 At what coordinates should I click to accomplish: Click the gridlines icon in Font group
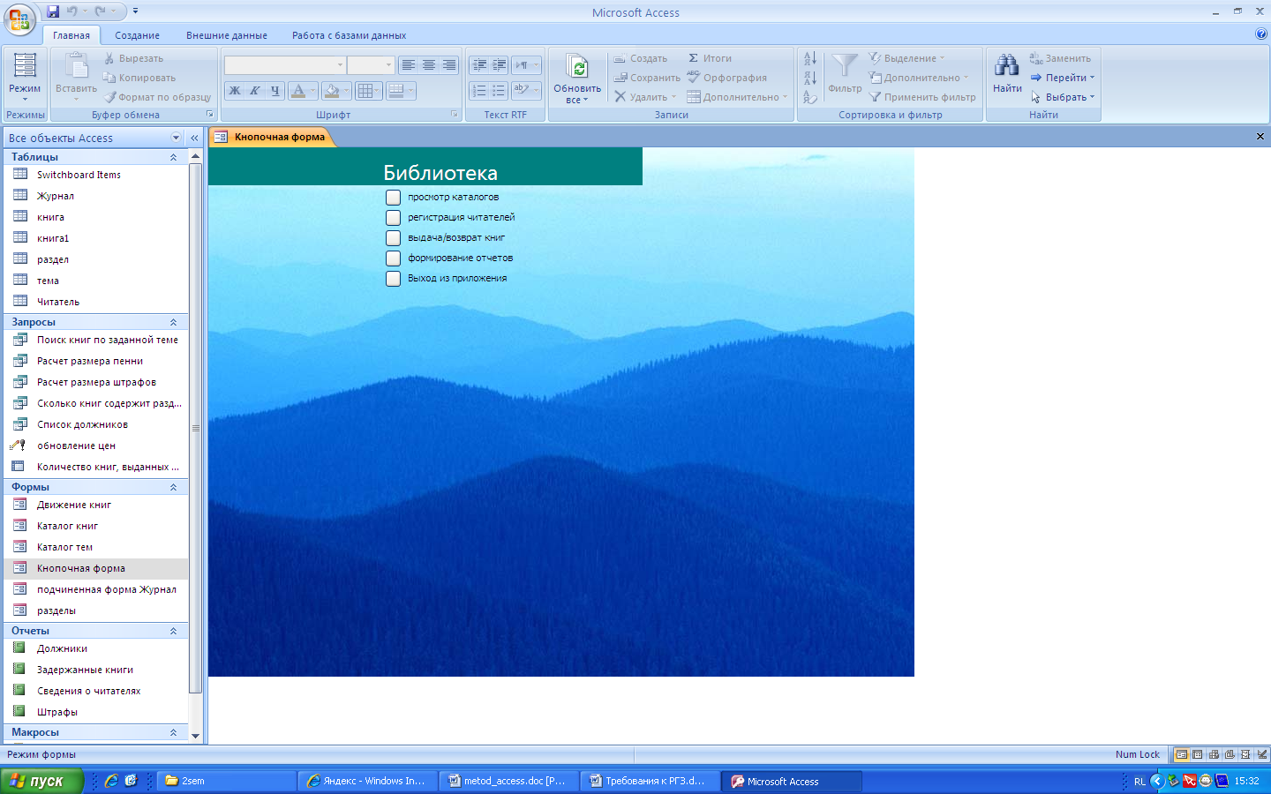point(365,90)
